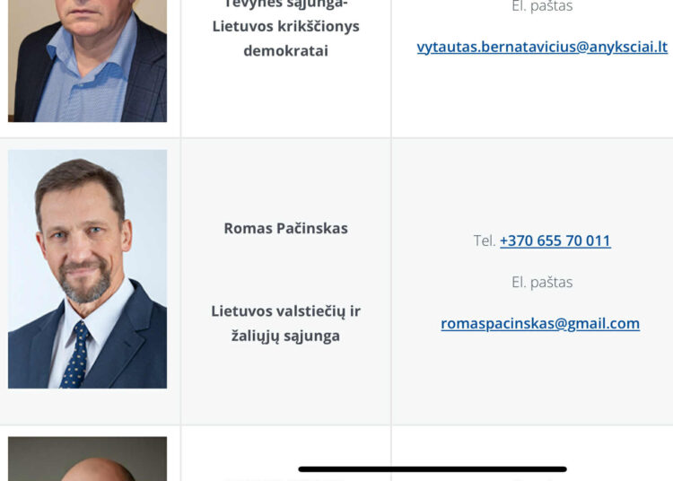Open the vytautas.bernatavicius@anyksciai.lt email link
673x481 pixels.
[542, 48]
